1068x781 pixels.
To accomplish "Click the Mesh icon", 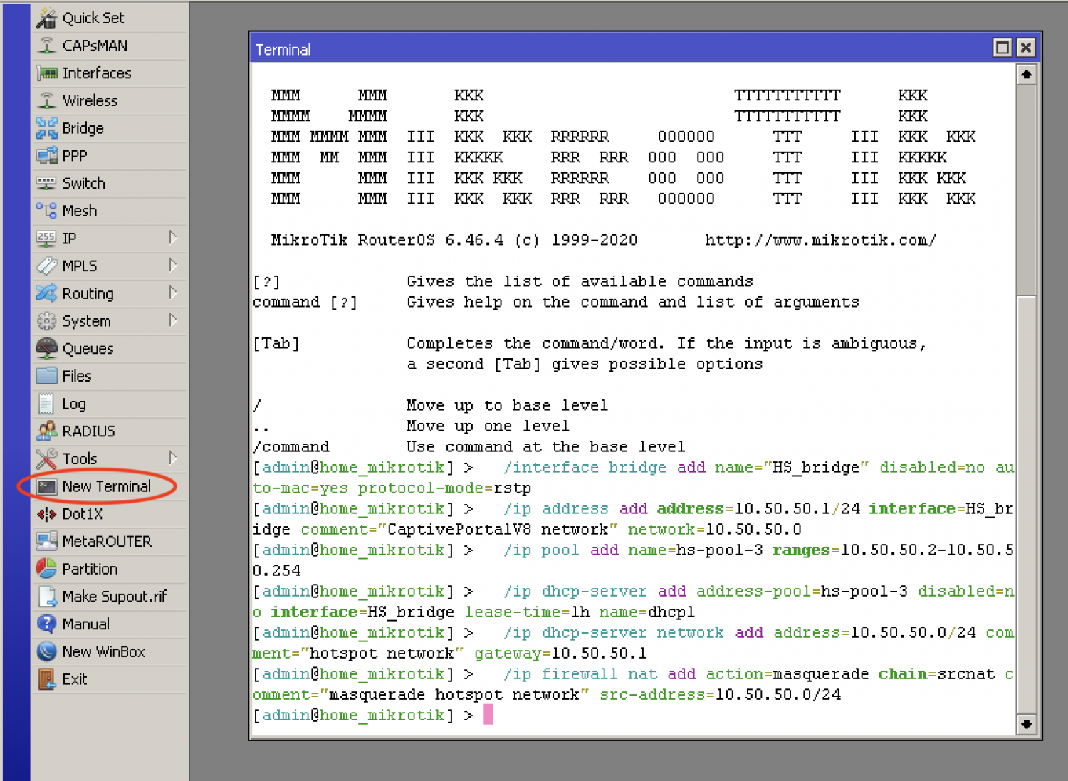I will 46,211.
